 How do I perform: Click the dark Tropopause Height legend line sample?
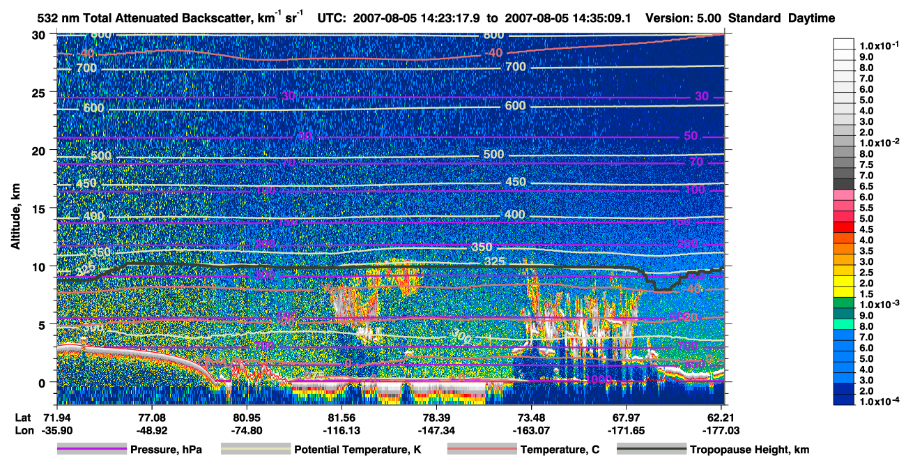click(x=652, y=450)
